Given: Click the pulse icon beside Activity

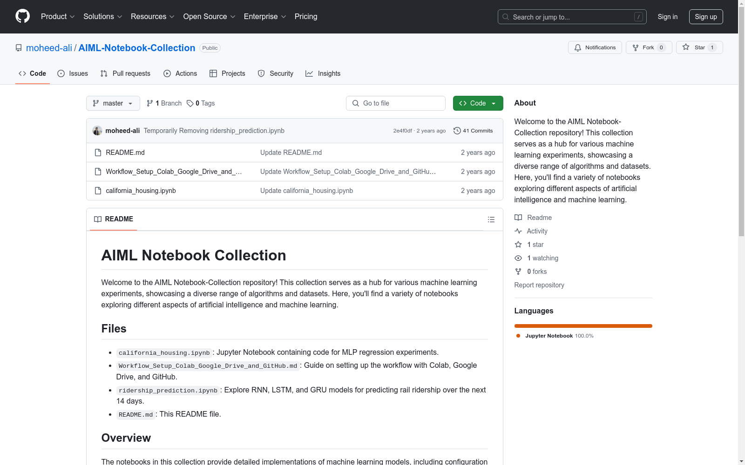Looking at the screenshot, I should click(518, 231).
